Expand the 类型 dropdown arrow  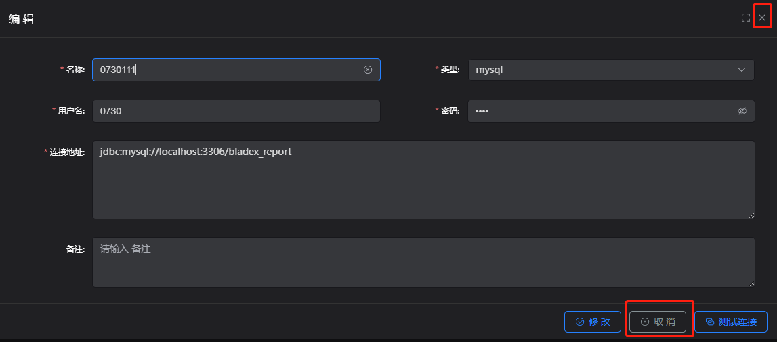[741, 70]
